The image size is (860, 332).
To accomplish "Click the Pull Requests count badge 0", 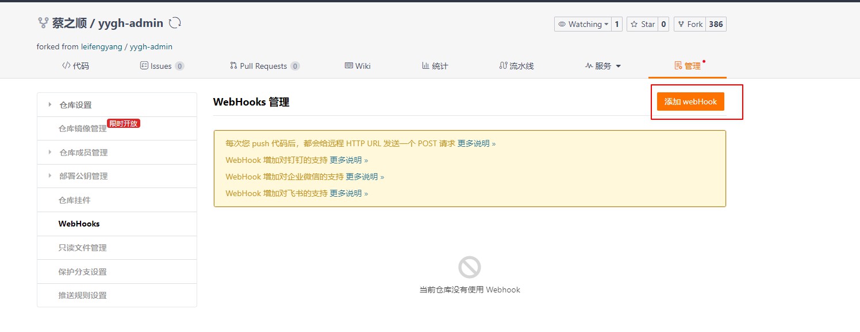I will 295,67.
